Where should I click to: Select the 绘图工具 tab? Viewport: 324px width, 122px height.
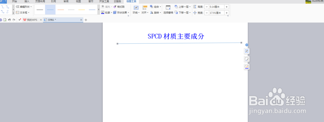pyautogui.click(x=131, y=1)
